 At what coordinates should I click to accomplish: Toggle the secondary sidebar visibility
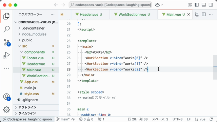pos(211,5)
